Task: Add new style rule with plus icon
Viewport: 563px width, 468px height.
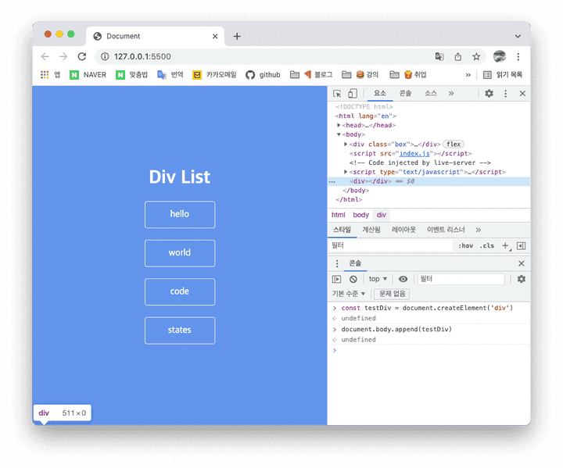Action: (505, 245)
